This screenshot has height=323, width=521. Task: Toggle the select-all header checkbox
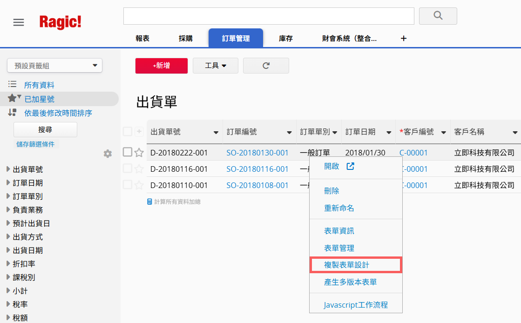pos(128,132)
